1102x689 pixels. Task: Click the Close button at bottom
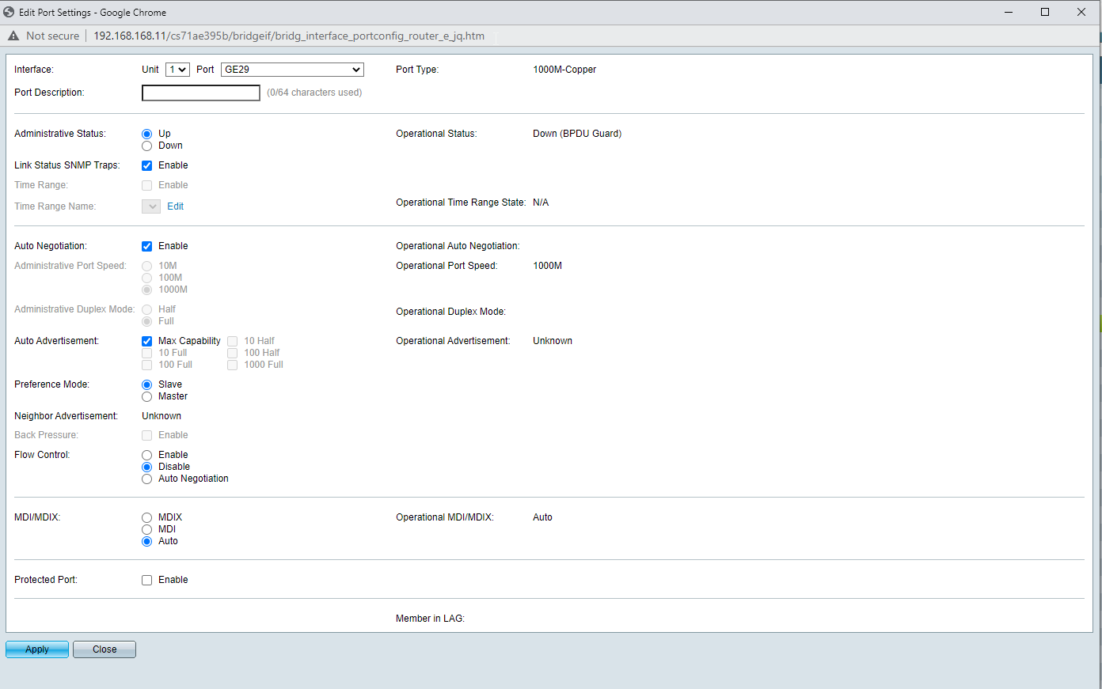104,649
